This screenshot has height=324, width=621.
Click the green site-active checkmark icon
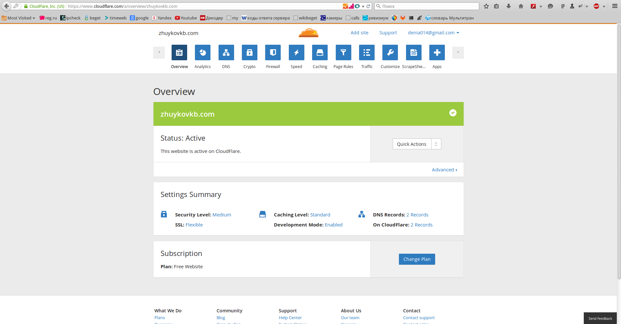point(453,113)
